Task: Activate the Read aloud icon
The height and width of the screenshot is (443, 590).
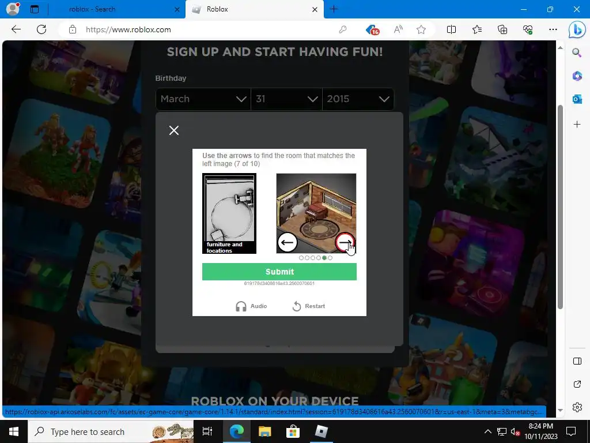Action: (x=398, y=29)
